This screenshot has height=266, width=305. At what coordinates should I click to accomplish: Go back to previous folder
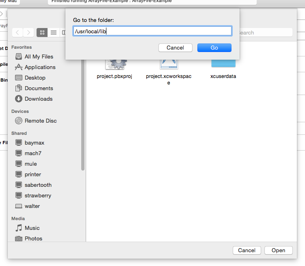17,32
